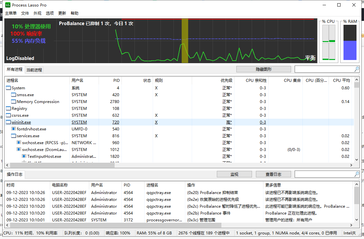Click the 监视 button
364x239 pixels.
click(234, 174)
